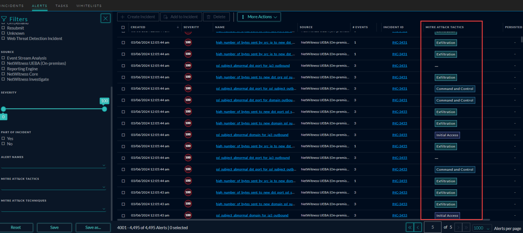This screenshot has height=233, width=523.
Task: Click severity 100 badge in ssl_subject_abnormal_dst_port_for_domain row
Action: 188,100
